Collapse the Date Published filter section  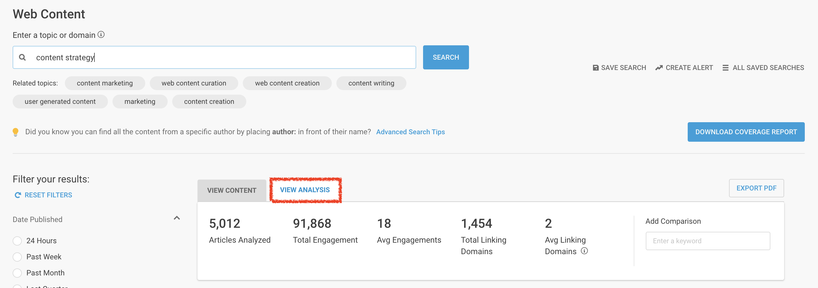tap(177, 218)
